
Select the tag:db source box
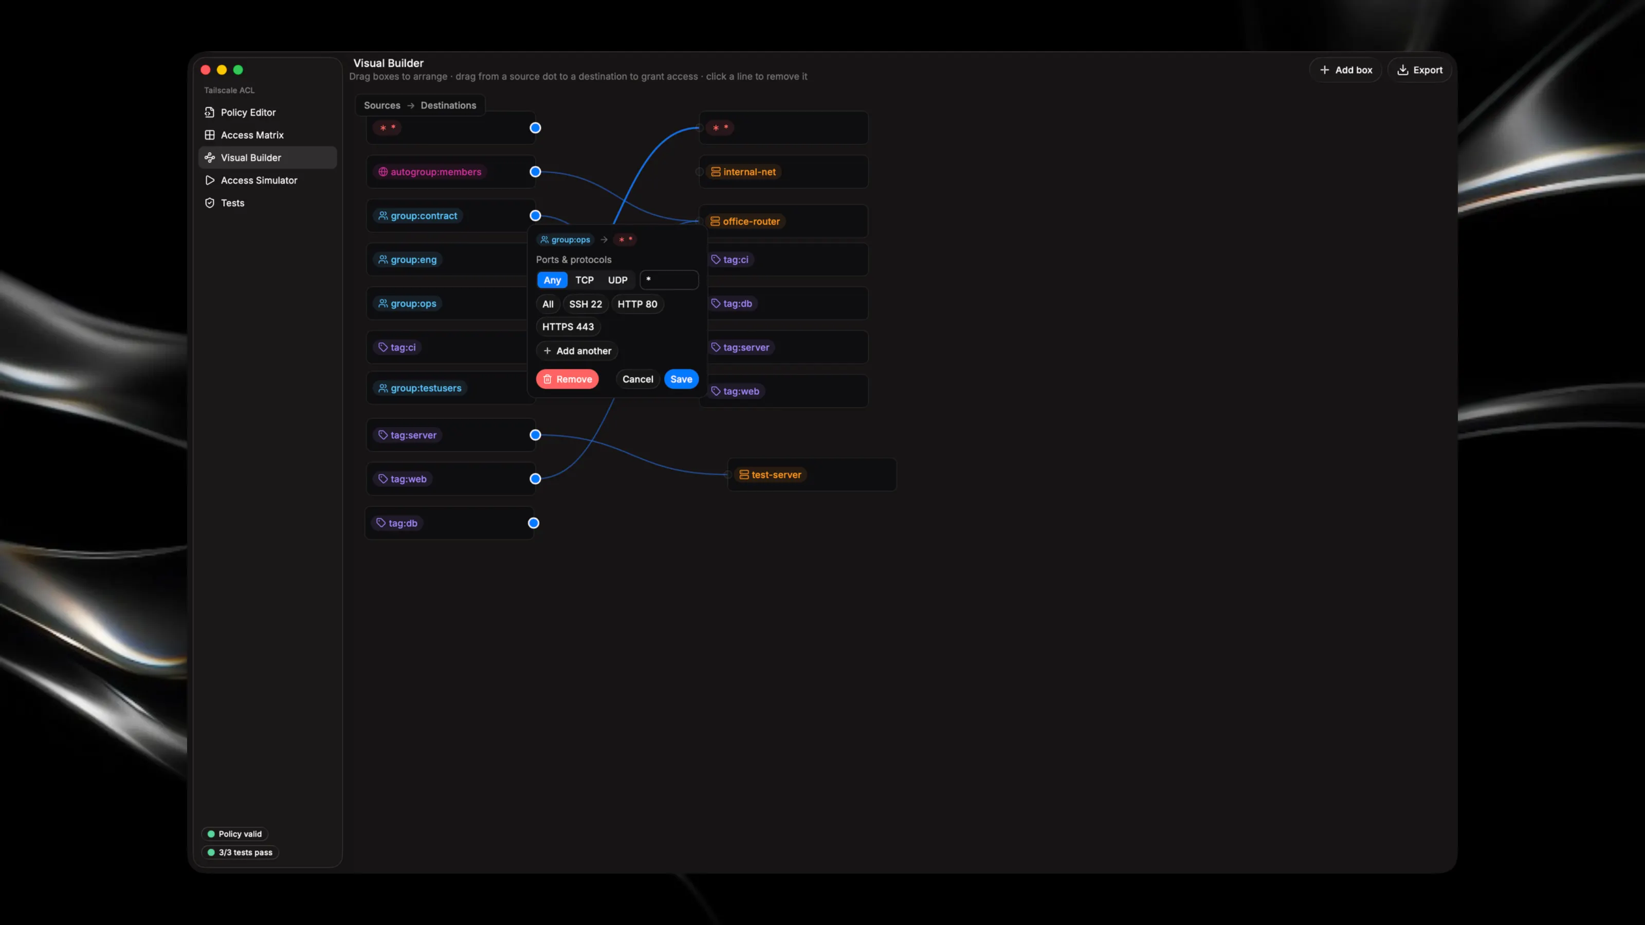pyautogui.click(x=449, y=524)
